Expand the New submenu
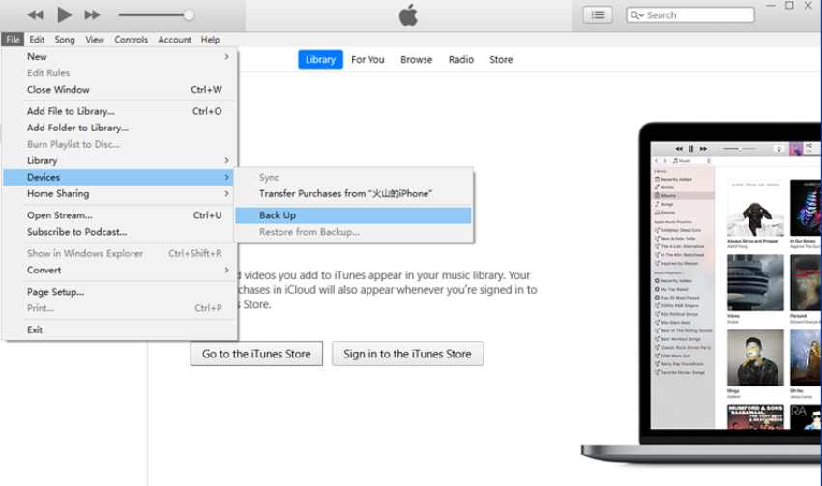This screenshot has width=822, height=486. click(x=120, y=57)
